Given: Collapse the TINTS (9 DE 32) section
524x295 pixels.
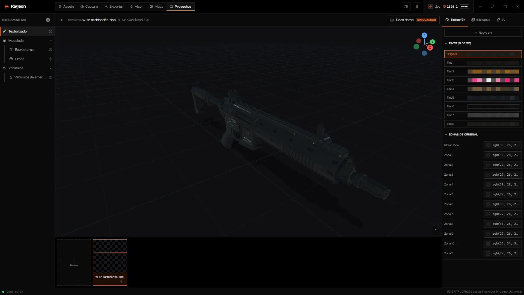Looking at the screenshot, I should (446, 43).
